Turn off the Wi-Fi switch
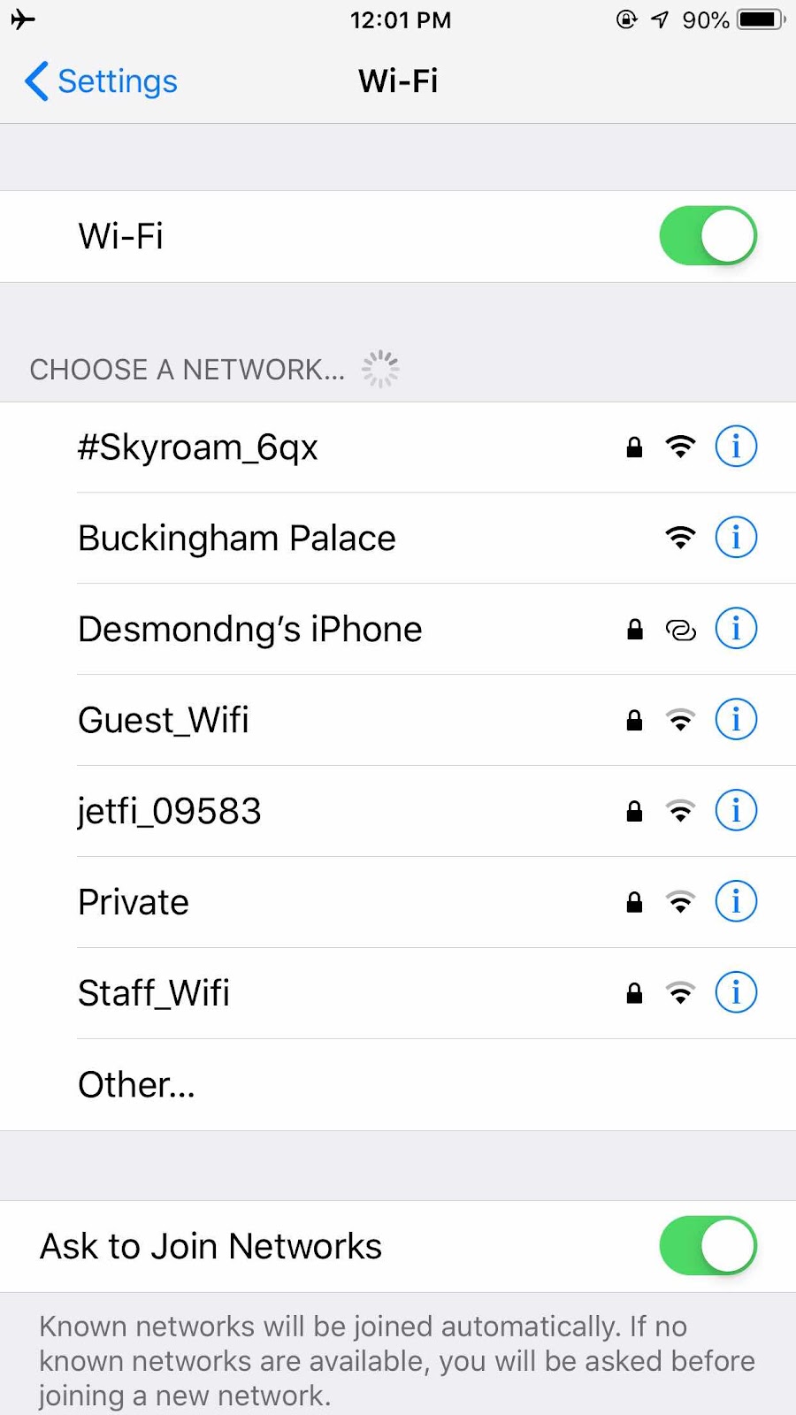The width and height of the screenshot is (796, 1415). point(708,236)
